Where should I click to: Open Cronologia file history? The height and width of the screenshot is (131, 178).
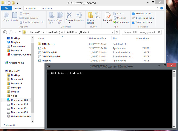click(x=121, y=22)
